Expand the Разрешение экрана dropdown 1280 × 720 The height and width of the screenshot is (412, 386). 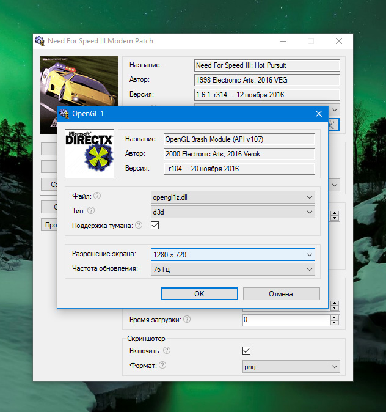[x=233, y=255]
